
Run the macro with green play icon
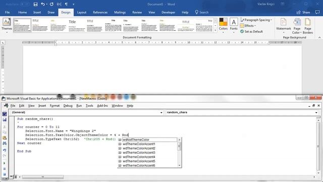5,163
